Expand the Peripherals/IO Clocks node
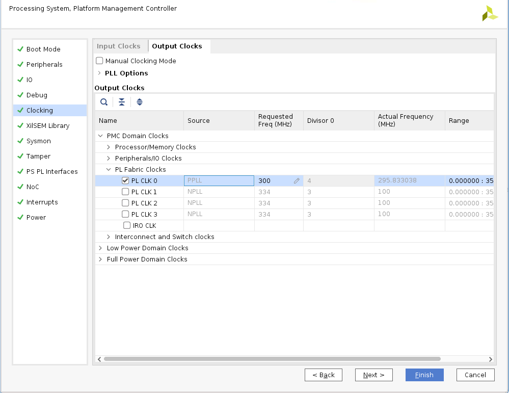This screenshot has width=509, height=393. click(109, 158)
